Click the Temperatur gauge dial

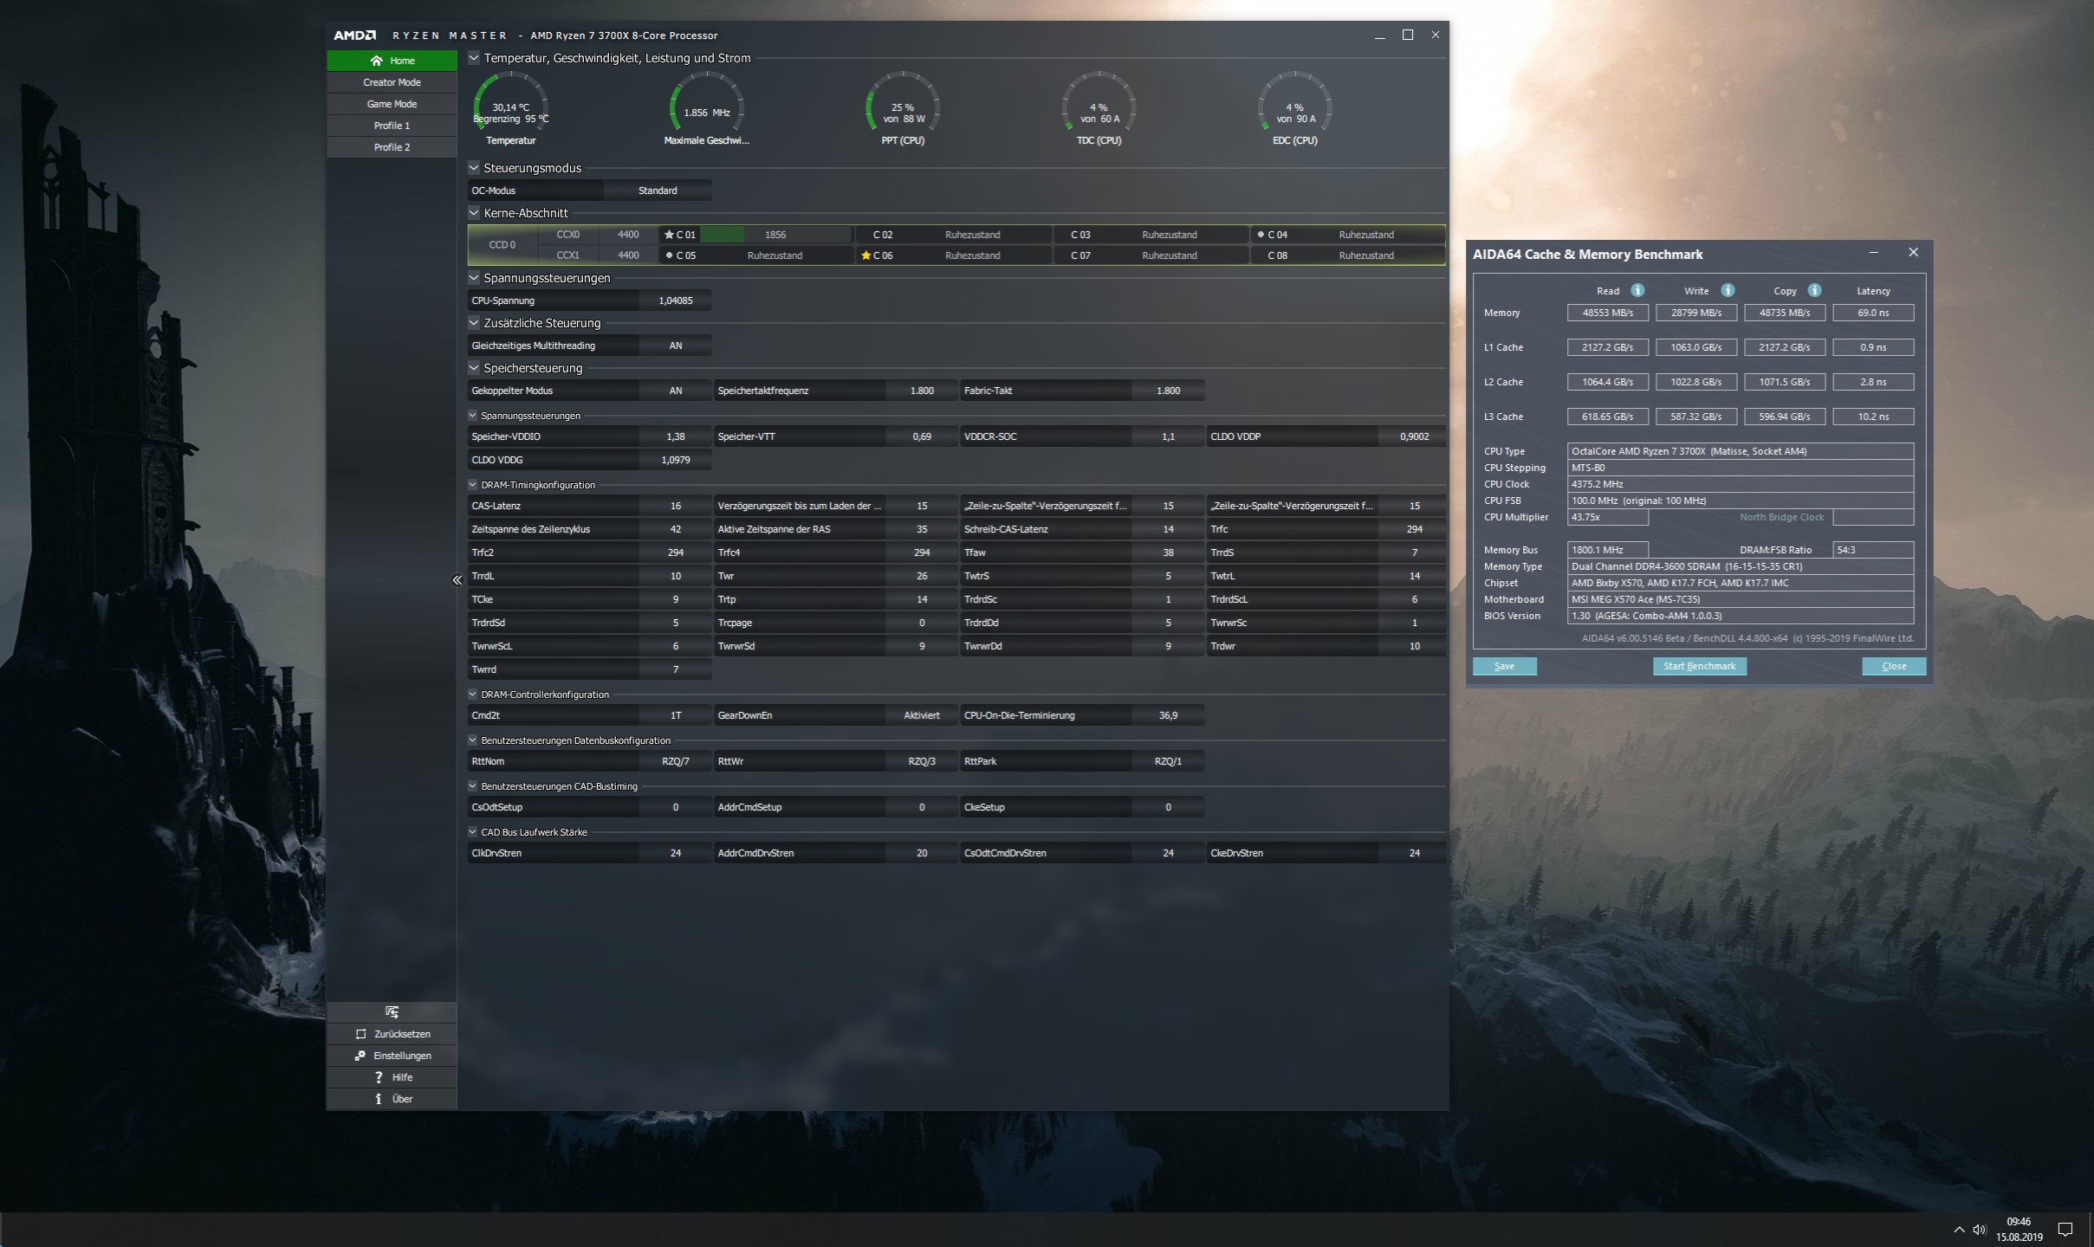pyautogui.click(x=510, y=107)
